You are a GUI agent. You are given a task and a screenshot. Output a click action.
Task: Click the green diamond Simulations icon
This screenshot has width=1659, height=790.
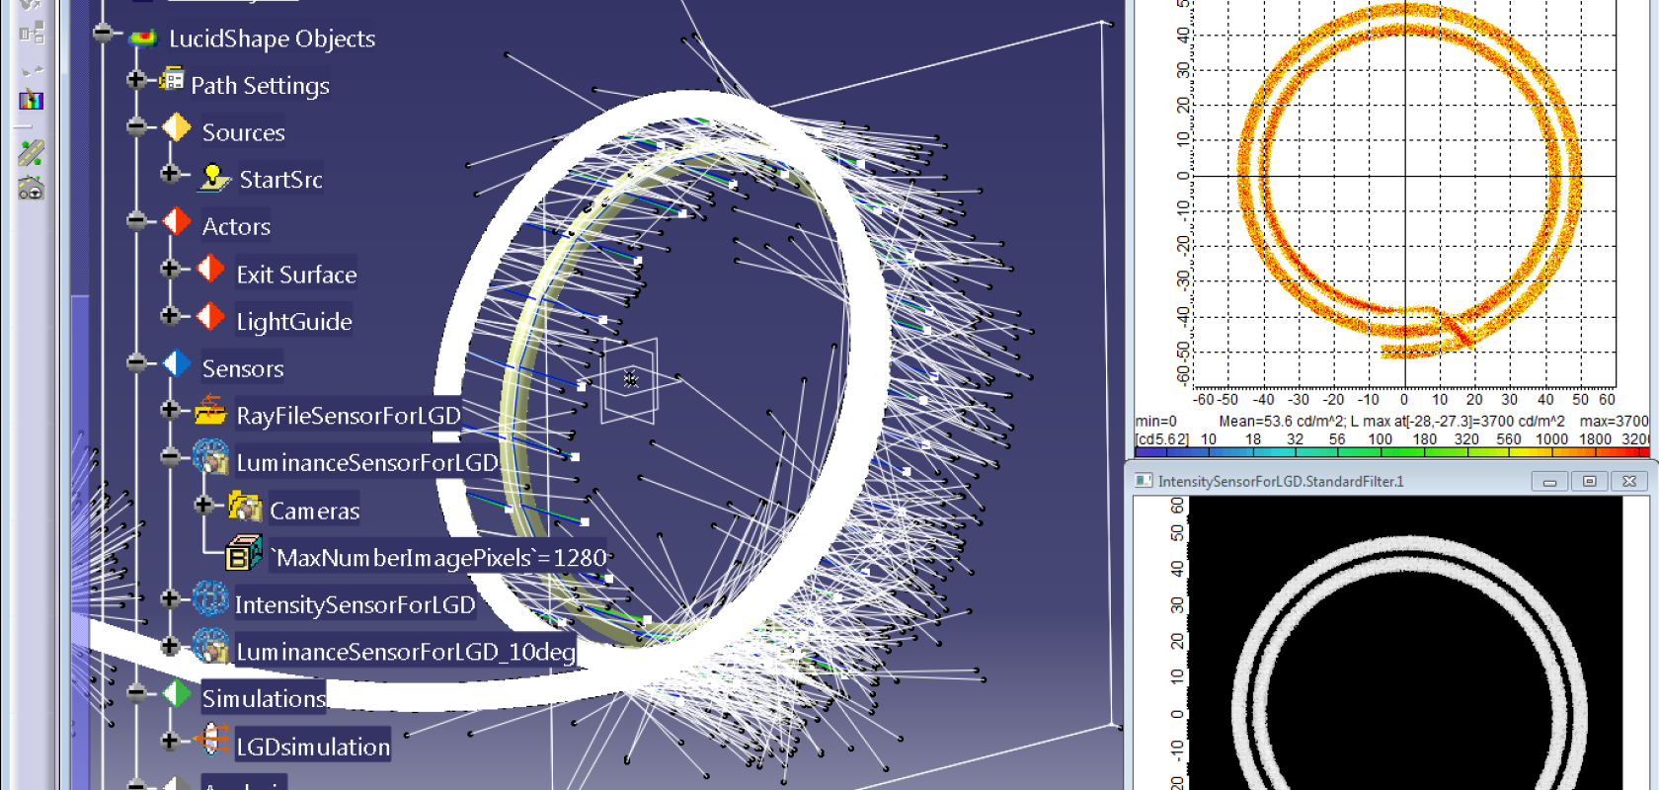(x=176, y=693)
